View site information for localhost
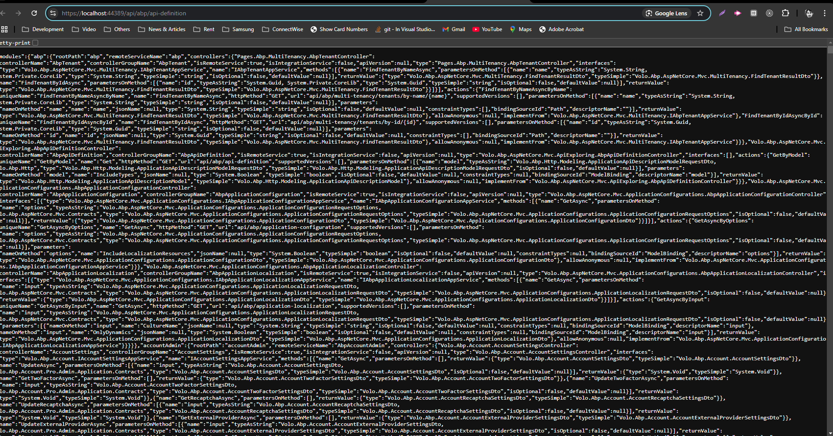This screenshot has height=436, width=833. (53, 13)
